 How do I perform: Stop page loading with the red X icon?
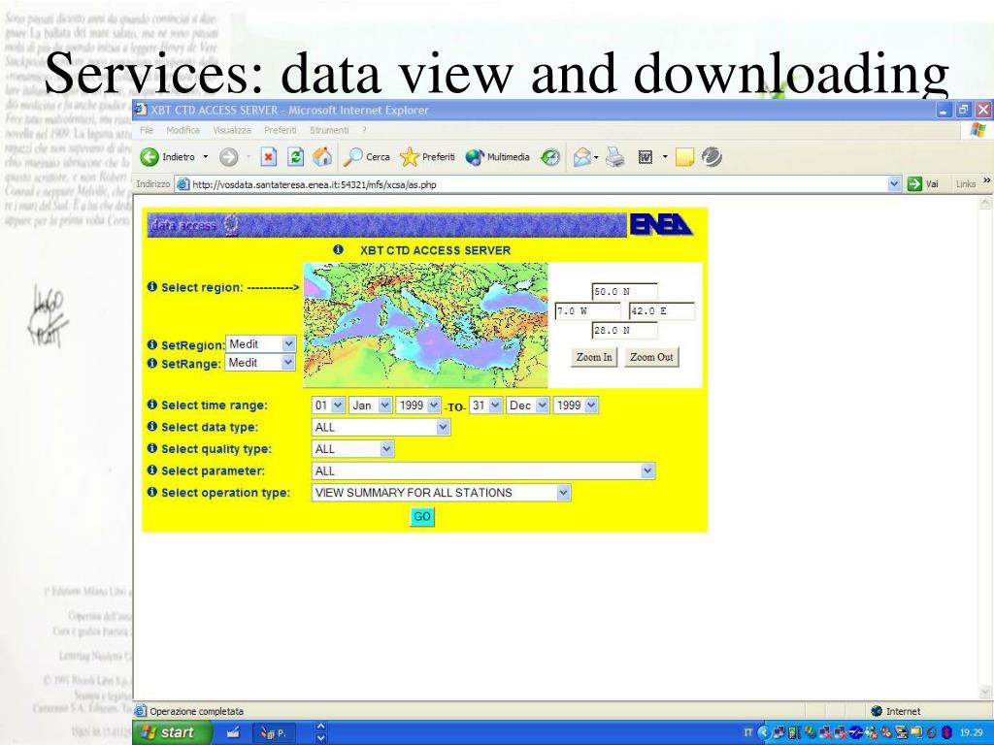[x=269, y=157]
